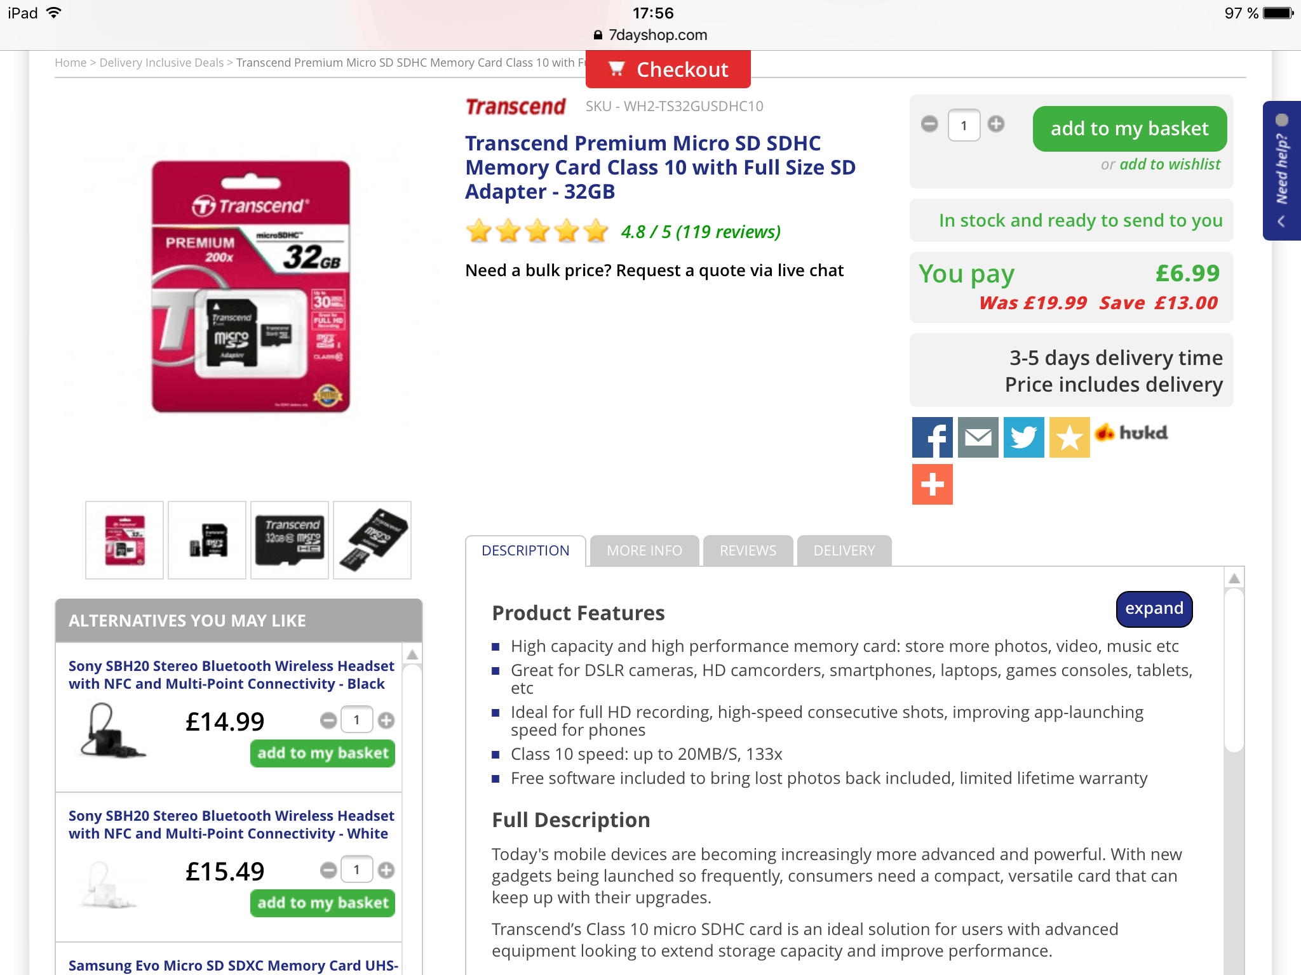The width and height of the screenshot is (1301, 975).
Task: Open the orange plus more-sharing icon
Action: coord(932,484)
